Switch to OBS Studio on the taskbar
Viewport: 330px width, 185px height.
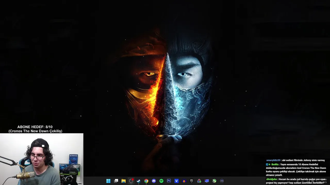[x=131, y=181]
